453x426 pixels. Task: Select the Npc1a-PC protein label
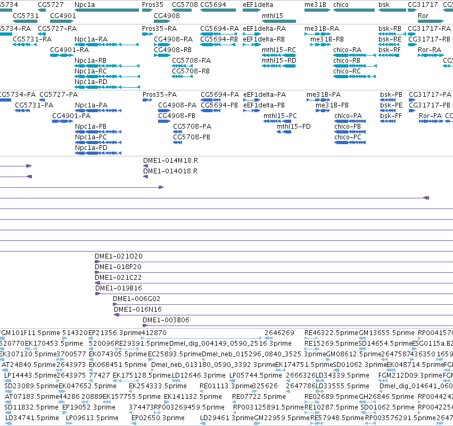[91, 137]
